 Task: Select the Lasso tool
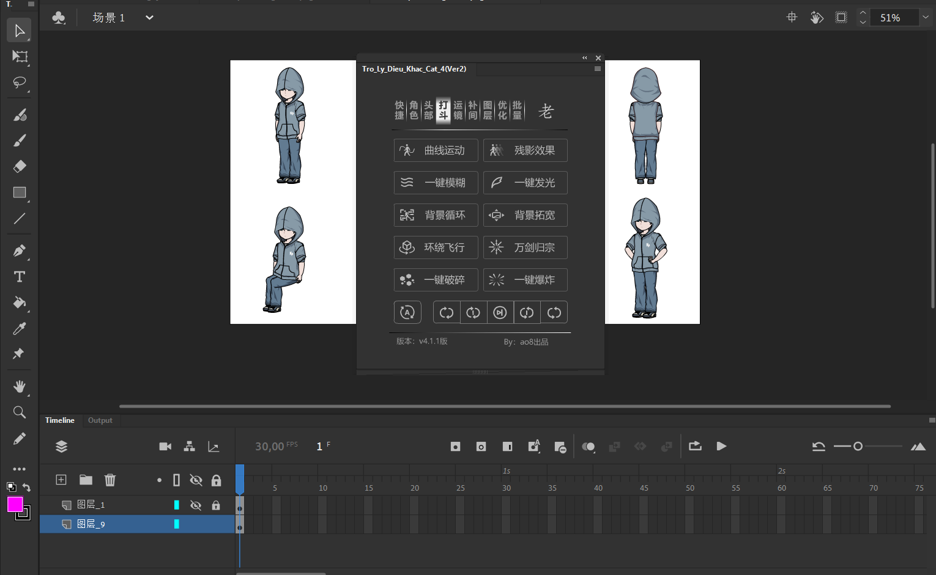20,82
